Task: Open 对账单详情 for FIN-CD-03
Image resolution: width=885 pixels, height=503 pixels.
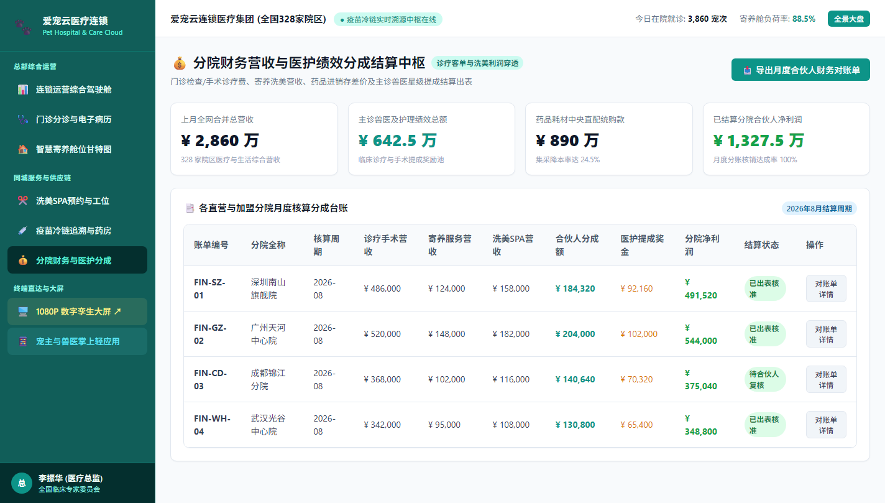Action: point(826,379)
